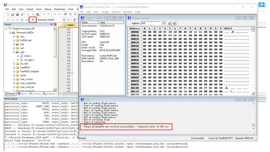Expand the bsp folder
This screenshot has width=270, height=152.
[14, 44]
